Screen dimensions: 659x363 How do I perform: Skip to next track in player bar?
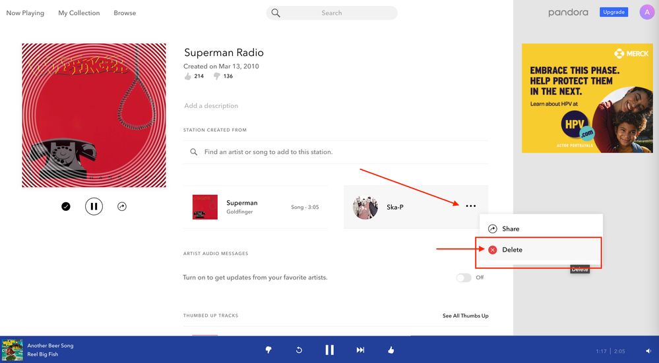(360, 350)
